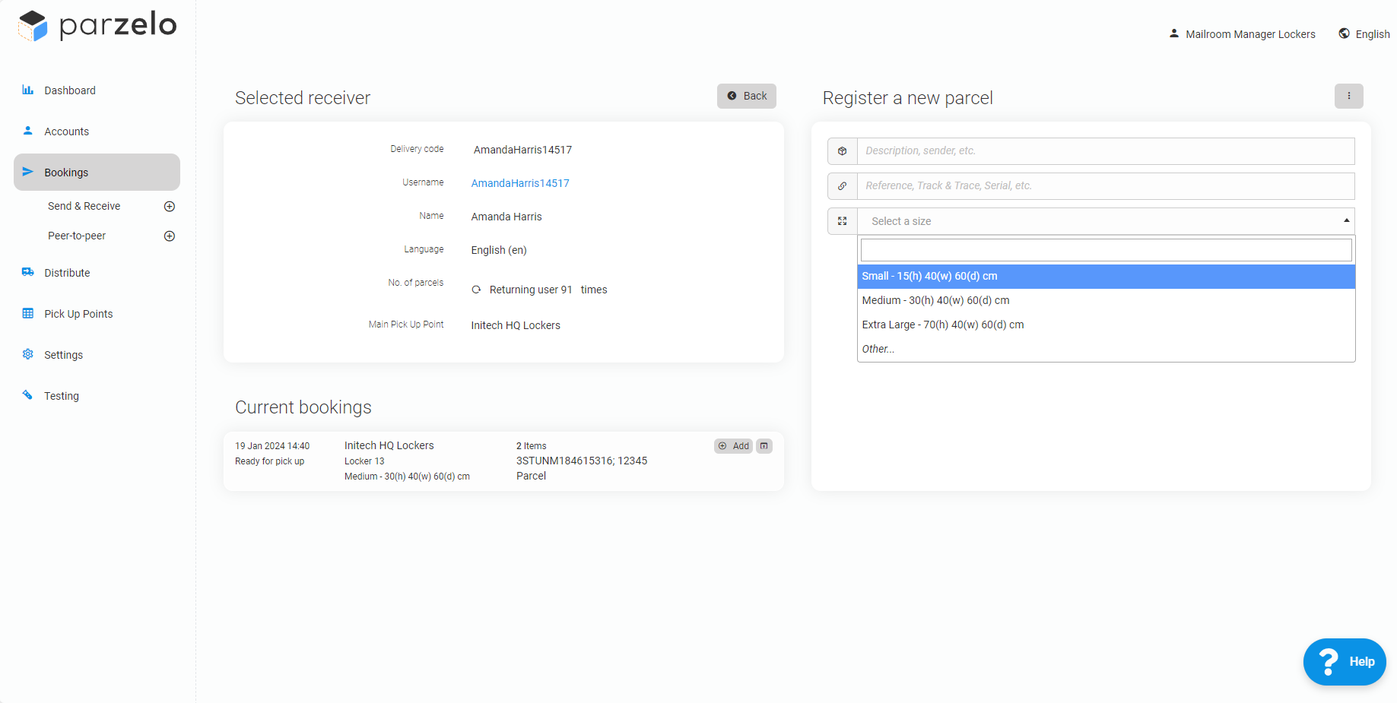The width and height of the screenshot is (1397, 703).
Task: Click Initech HQ Lockers main pick up point value
Action: (516, 325)
